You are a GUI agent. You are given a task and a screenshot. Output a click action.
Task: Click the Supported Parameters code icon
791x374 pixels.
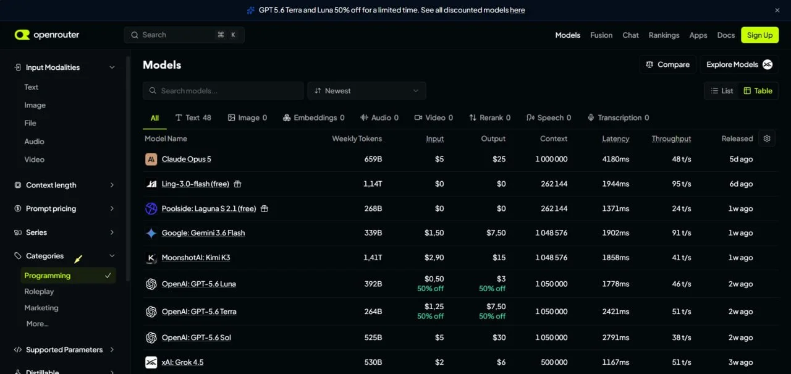click(17, 350)
